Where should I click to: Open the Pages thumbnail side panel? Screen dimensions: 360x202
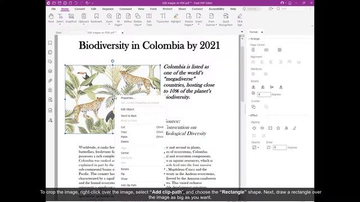50,52
